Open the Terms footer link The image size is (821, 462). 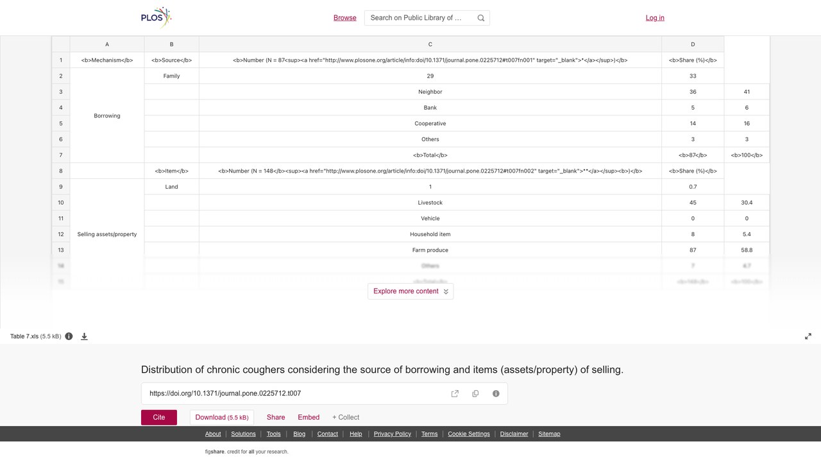[430, 434]
